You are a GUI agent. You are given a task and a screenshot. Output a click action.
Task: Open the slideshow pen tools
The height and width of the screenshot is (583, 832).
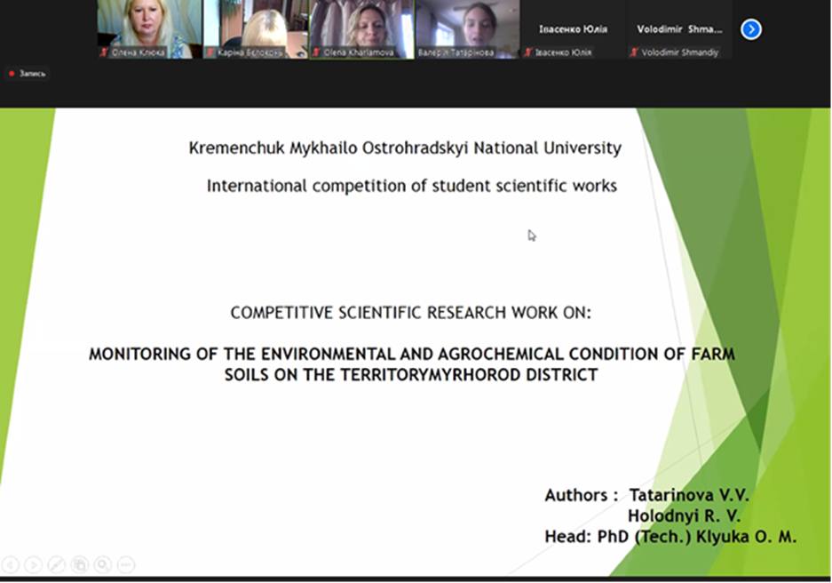pyautogui.click(x=57, y=564)
